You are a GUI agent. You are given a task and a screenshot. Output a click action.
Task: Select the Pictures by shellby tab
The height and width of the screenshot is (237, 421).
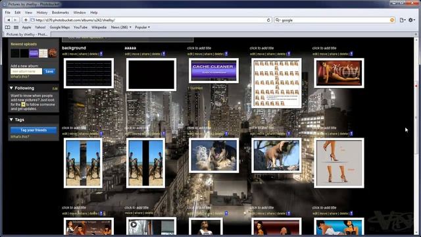[27, 34]
